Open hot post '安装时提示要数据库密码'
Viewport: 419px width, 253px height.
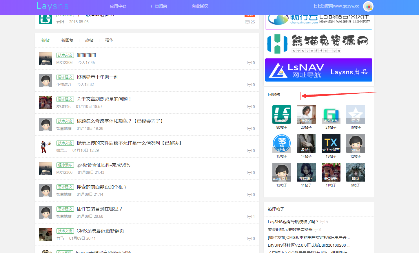pyautogui.click(x=290, y=230)
